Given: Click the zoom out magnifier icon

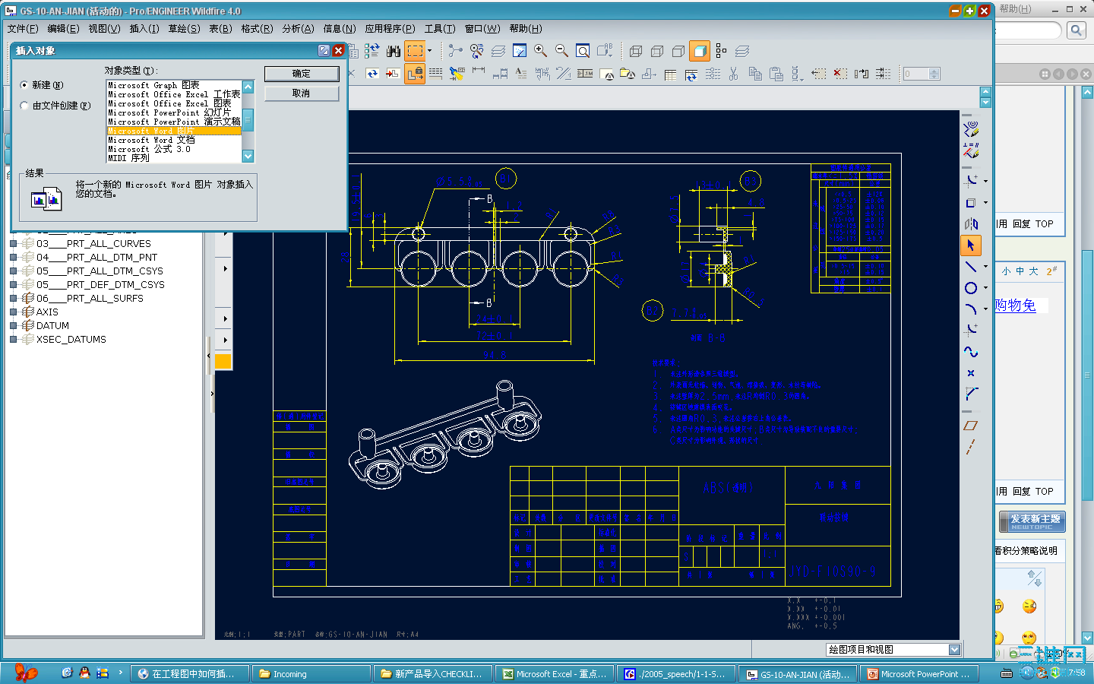Looking at the screenshot, I should 561,51.
